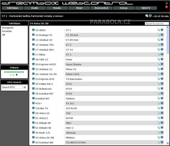Click overlapping-windows icon in Nova Cinema row
The height and width of the screenshot is (146, 170).
pyautogui.click(x=159, y=64)
